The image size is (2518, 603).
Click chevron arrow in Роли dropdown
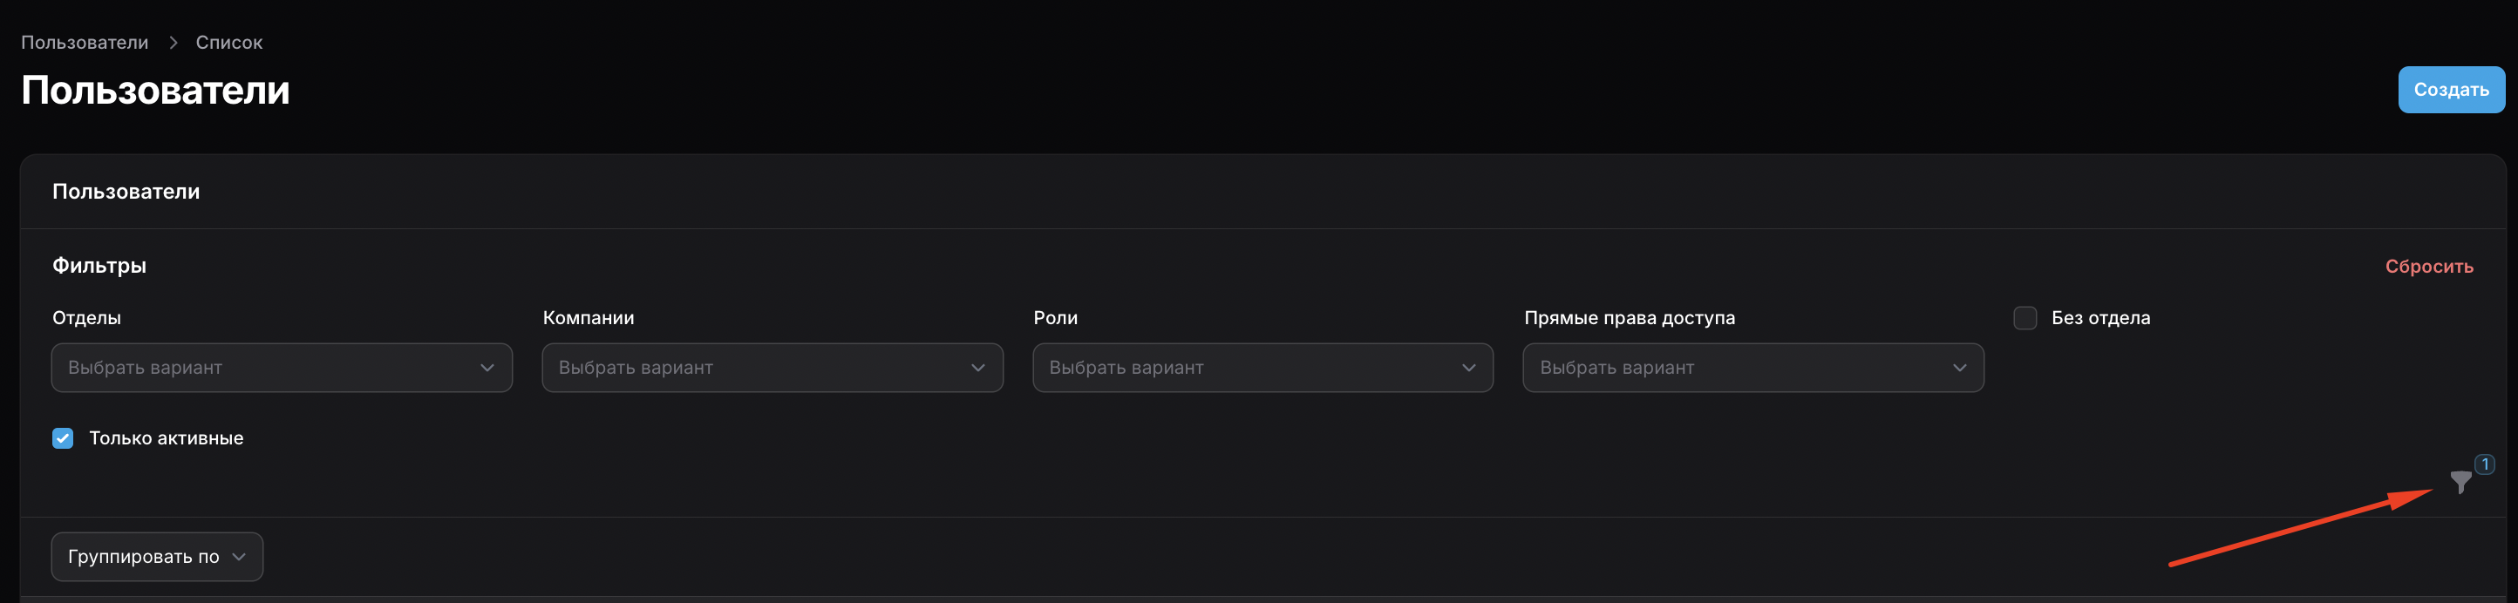pos(1468,369)
